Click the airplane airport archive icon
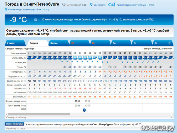177x133 pixels. [x=6, y=9]
